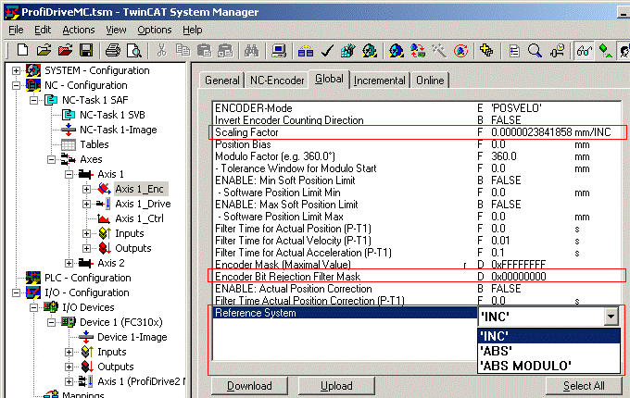
Task: Click the Activate Configuration icon
Action: click(348, 51)
